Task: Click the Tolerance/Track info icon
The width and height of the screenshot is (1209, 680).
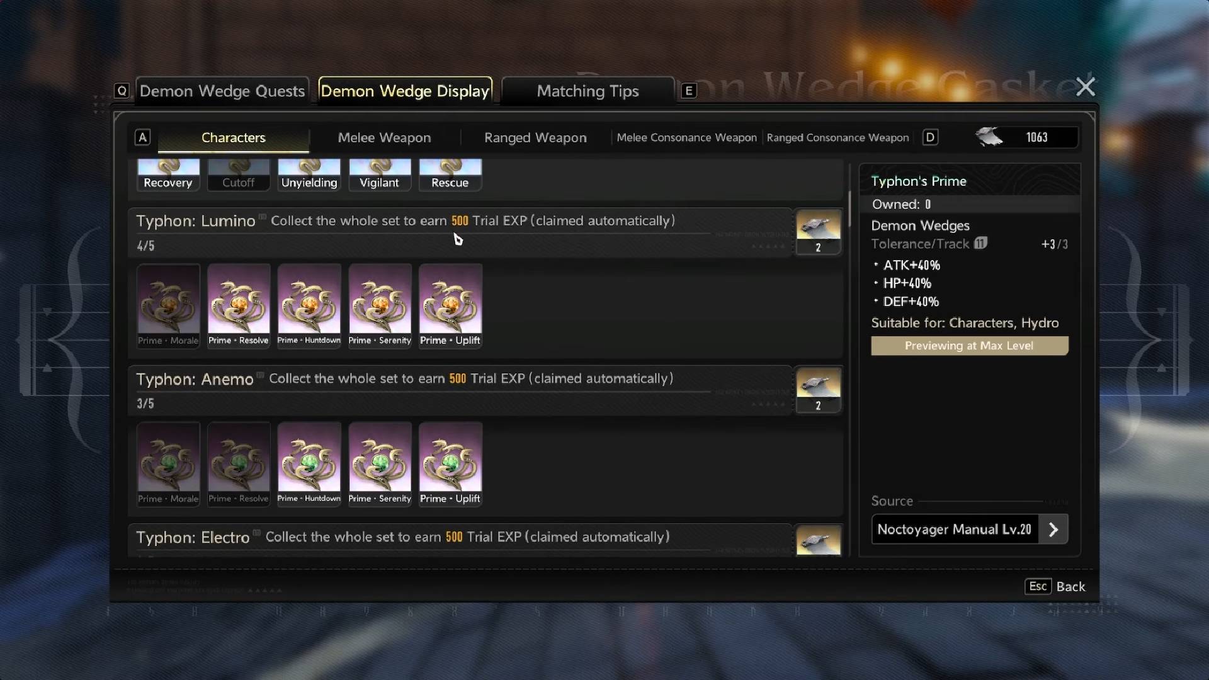Action: pos(980,242)
